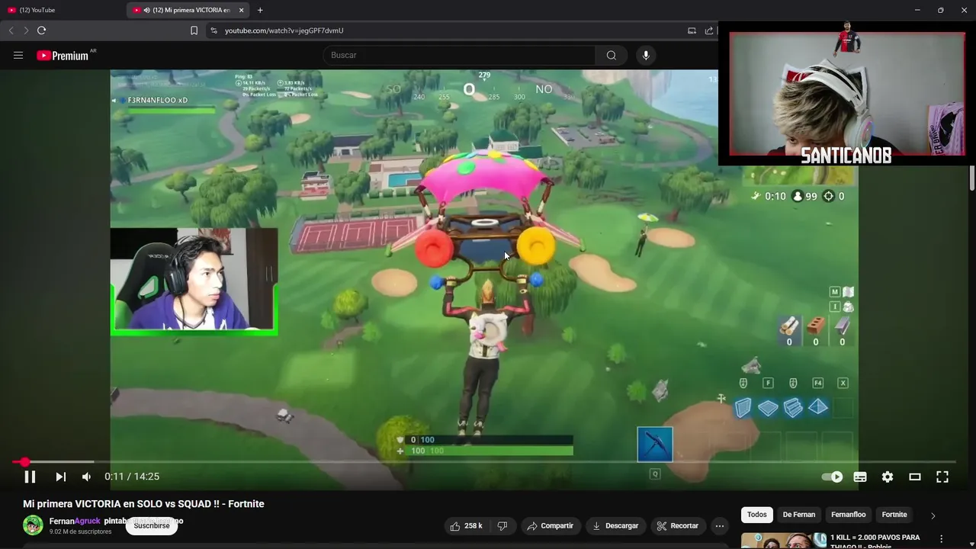Click the video title Mi primera VICTORIA
This screenshot has width=976, height=549.
(x=143, y=504)
